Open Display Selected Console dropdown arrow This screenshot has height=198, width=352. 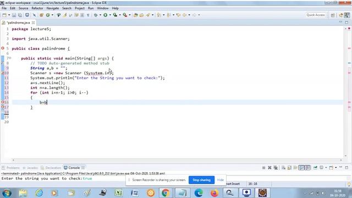(326, 168)
